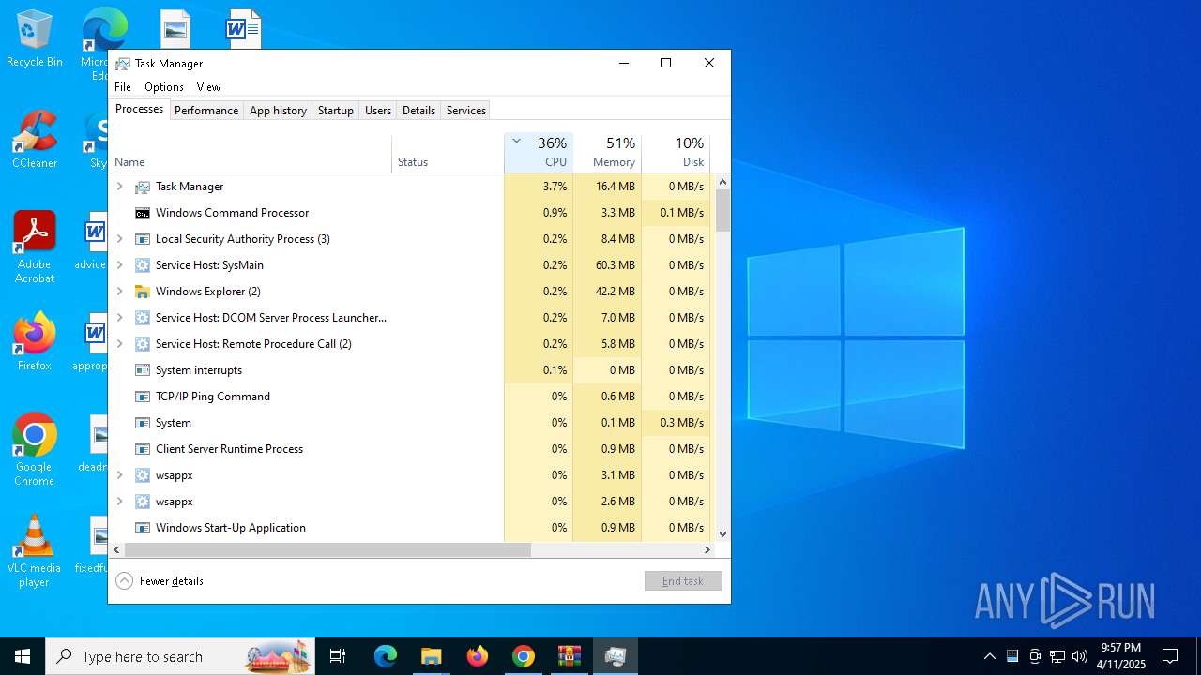Collapse view with Fewer details
This screenshot has width=1201, height=675.
click(160, 581)
